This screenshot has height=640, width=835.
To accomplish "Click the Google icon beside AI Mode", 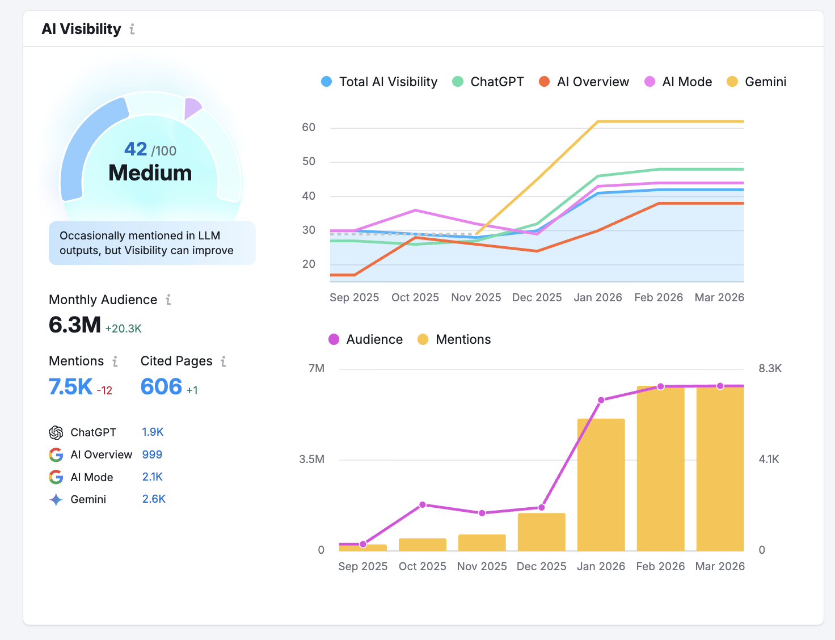I will tap(56, 477).
